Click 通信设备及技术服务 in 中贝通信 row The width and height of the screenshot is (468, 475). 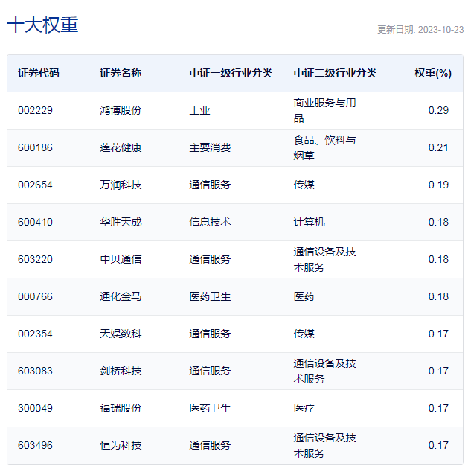(x=325, y=260)
